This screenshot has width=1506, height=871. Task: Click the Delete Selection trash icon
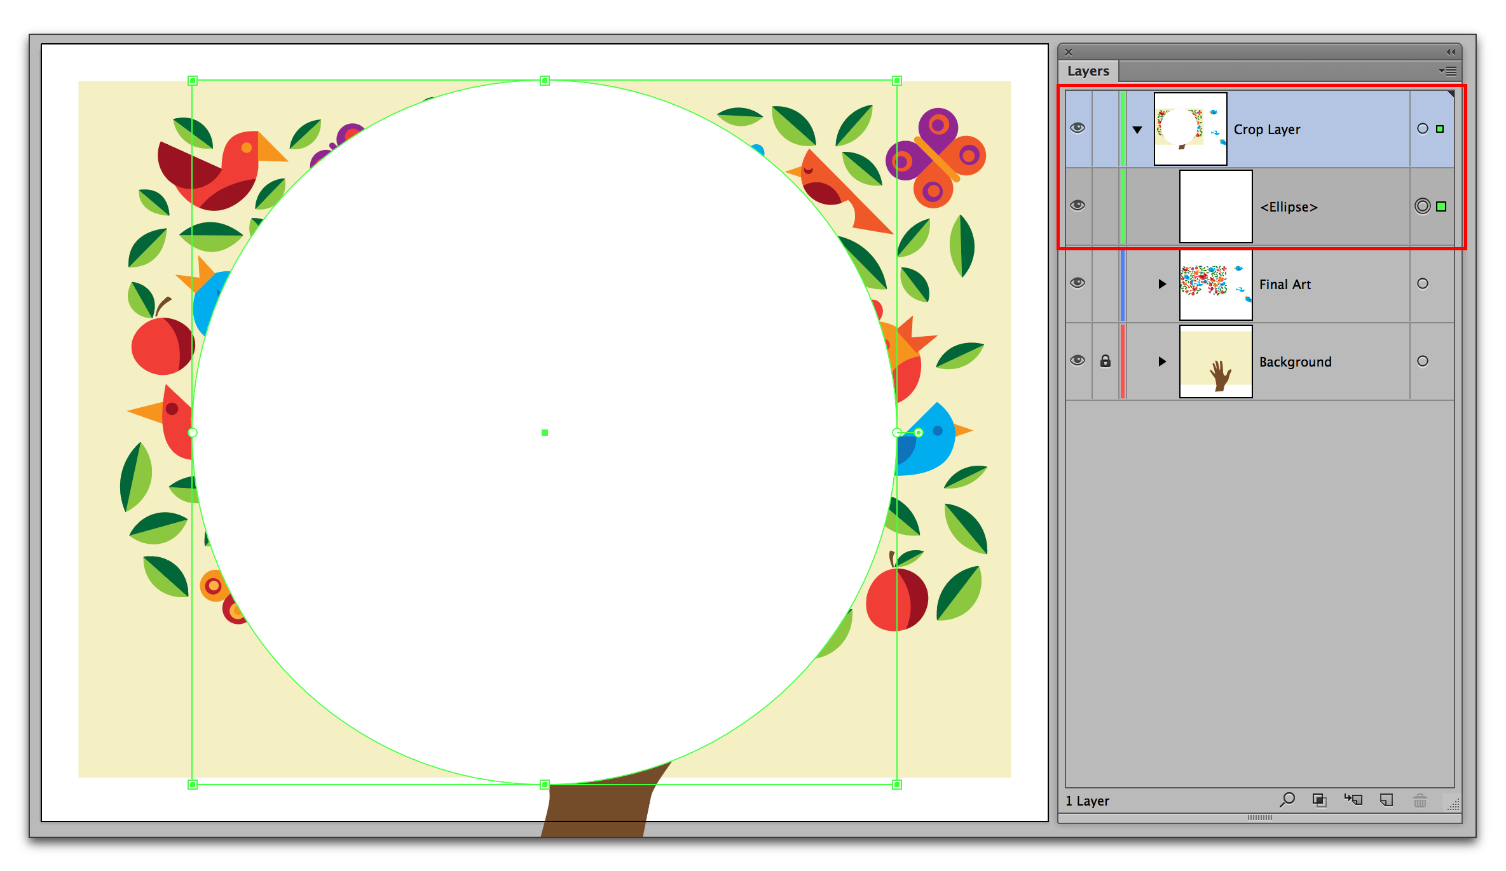point(1420,801)
